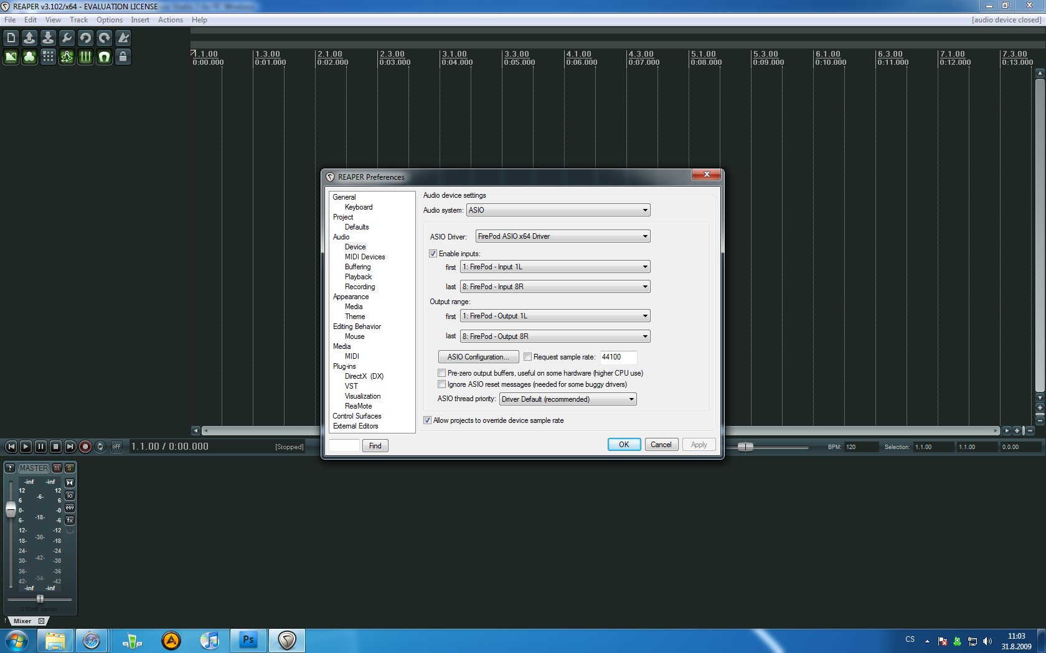
Task: Toggle the metronome icon in the toolbar
Action: [x=123, y=38]
